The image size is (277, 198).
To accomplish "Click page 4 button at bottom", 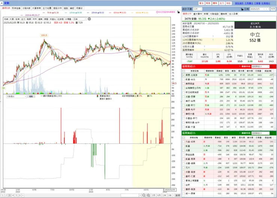I will click(x=13, y=195).
